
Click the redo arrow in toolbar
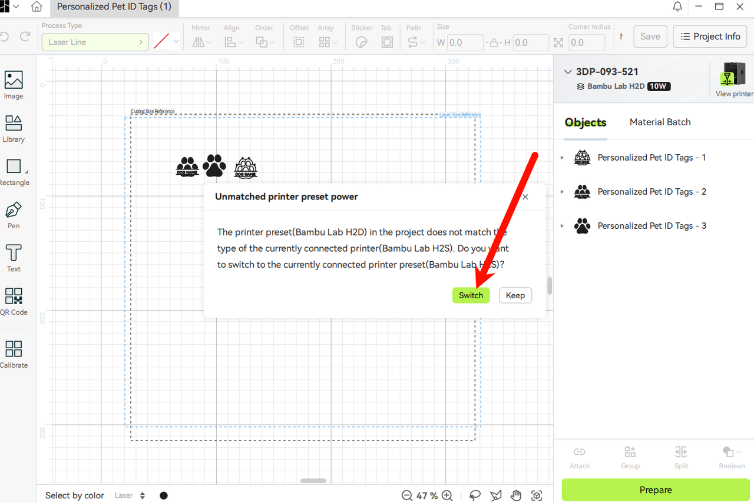click(x=25, y=36)
